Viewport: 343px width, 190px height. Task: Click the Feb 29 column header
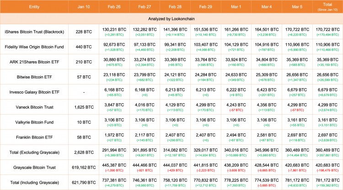[206, 7]
